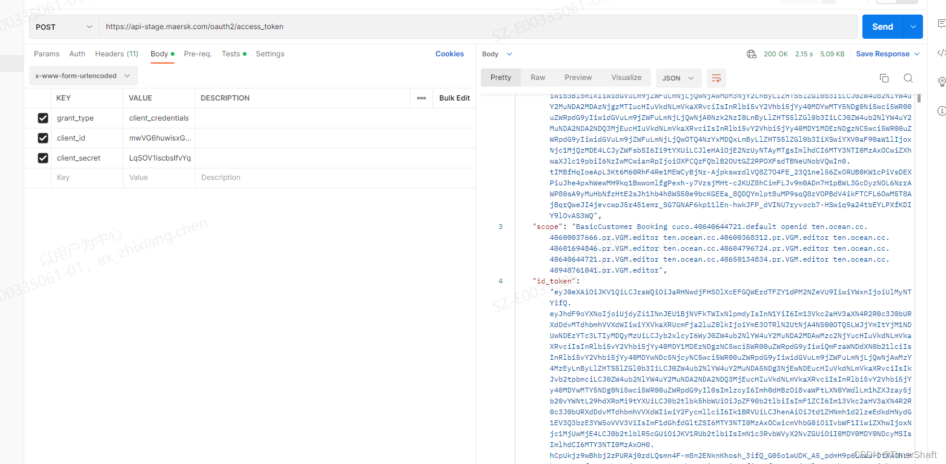Switch to the Auth tab
946x464 pixels.
tap(77, 54)
